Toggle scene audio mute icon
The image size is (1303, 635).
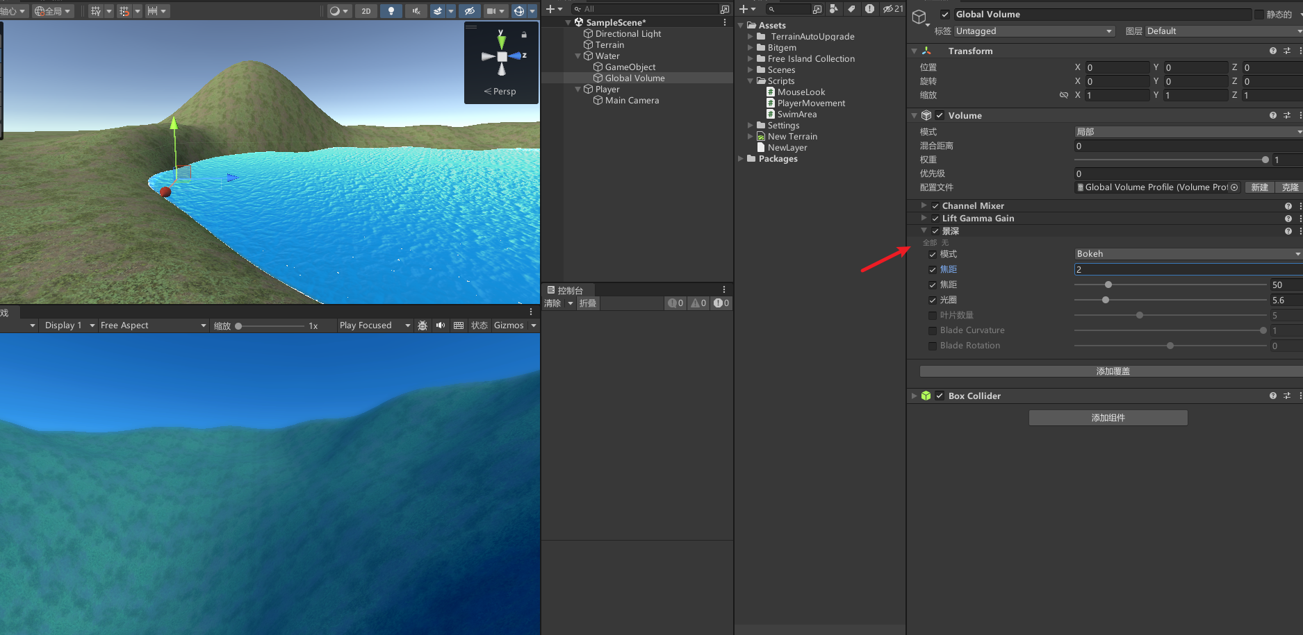point(416,11)
